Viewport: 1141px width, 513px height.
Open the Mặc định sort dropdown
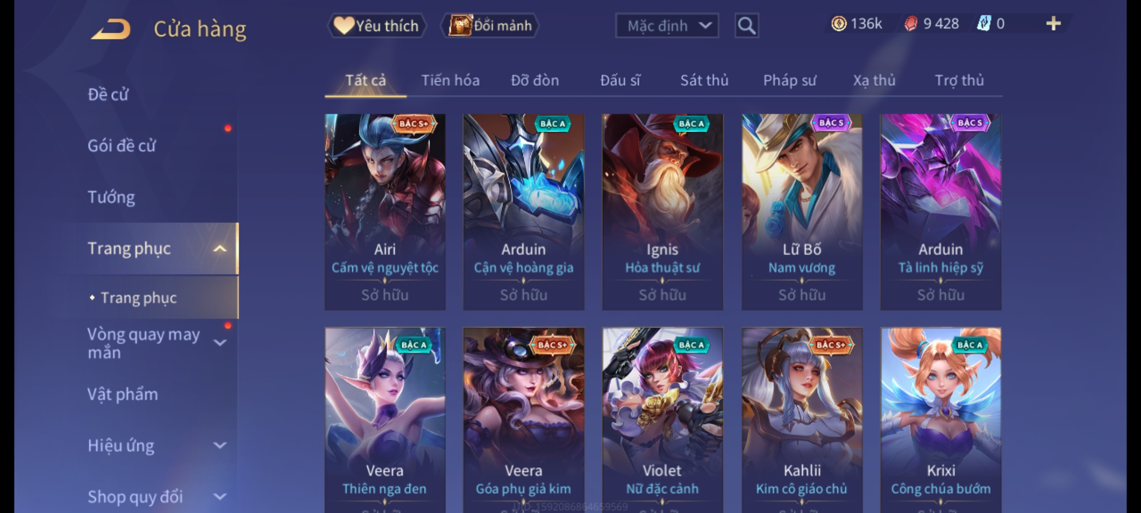click(667, 26)
